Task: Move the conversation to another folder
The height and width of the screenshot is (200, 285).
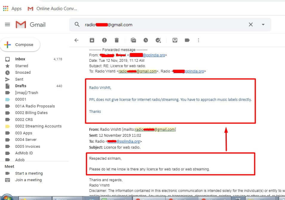Action: [x=174, y=40]
